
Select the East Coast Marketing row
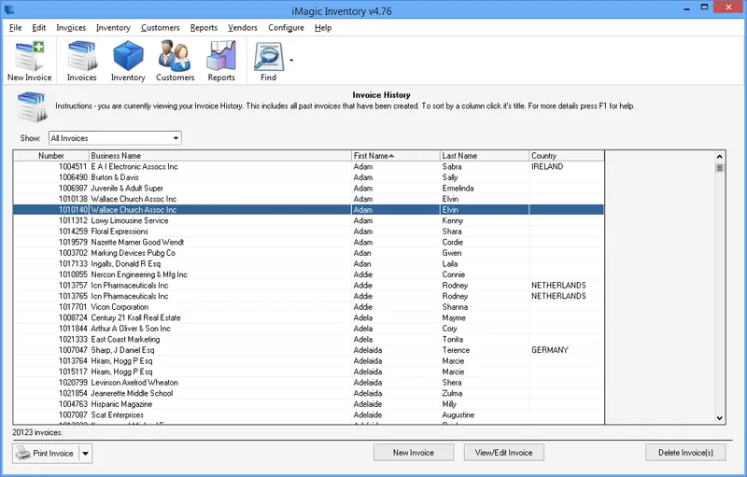(309, 339)
